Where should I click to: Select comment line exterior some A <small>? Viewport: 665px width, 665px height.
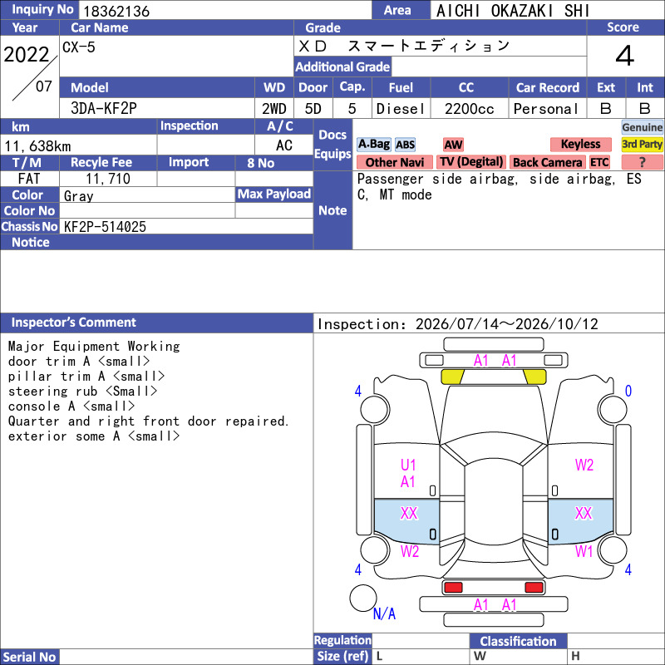coord(94,436)
